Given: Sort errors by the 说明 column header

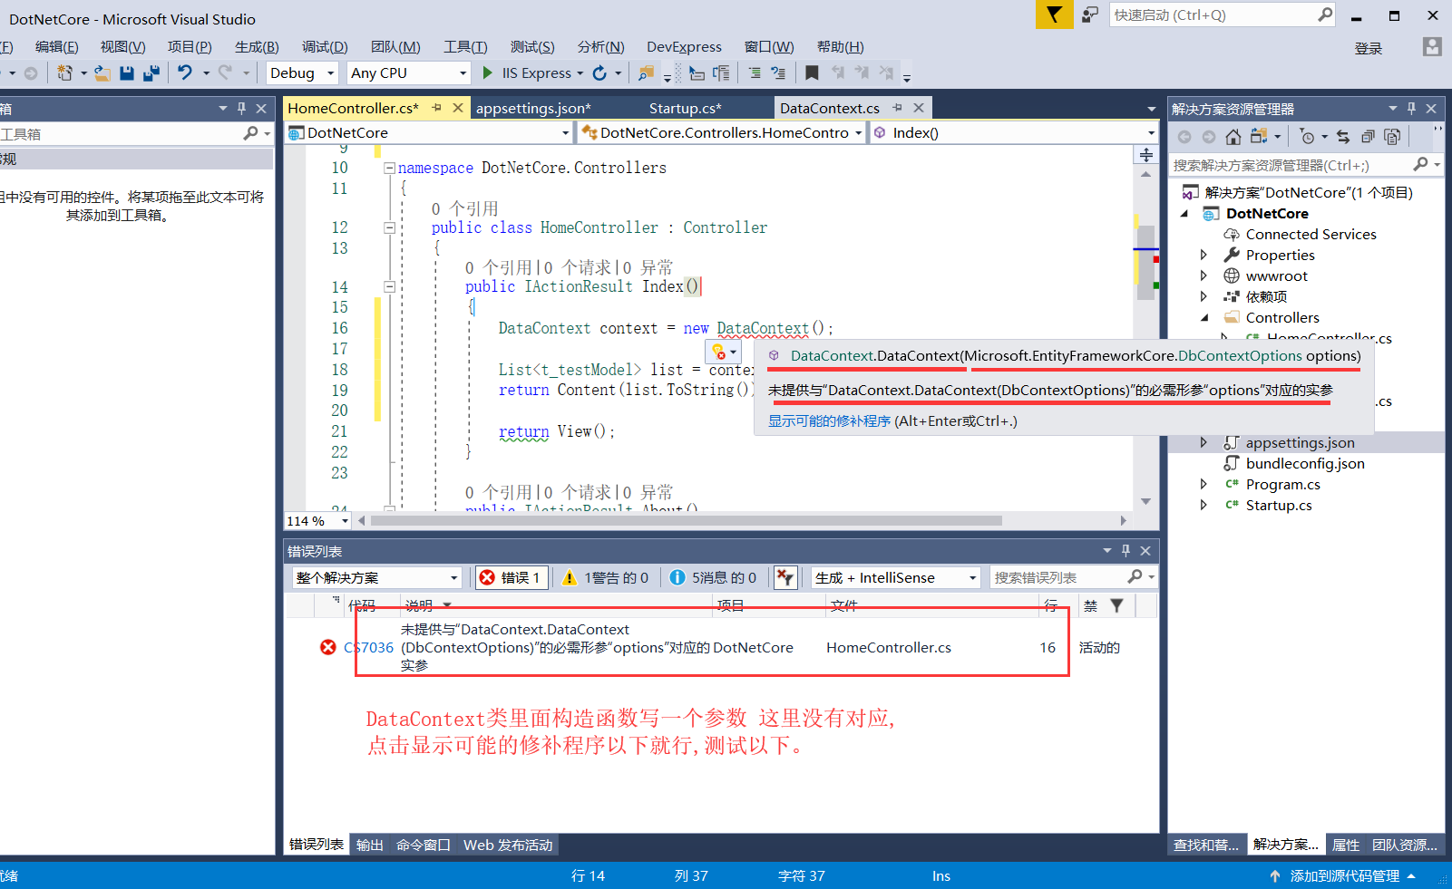Looking at the screenshot, I should [x=419, y=605].
